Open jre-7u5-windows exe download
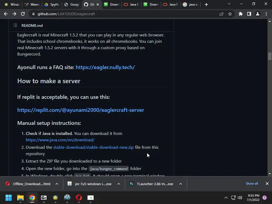This screenshot has height=204, width=272. pos(90,184)
